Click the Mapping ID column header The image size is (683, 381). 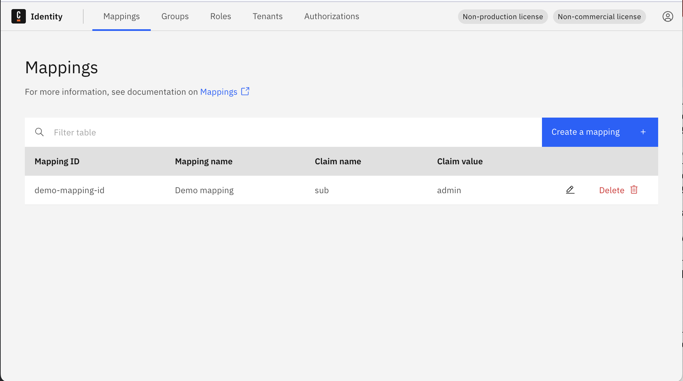click(x=57, y=162)
